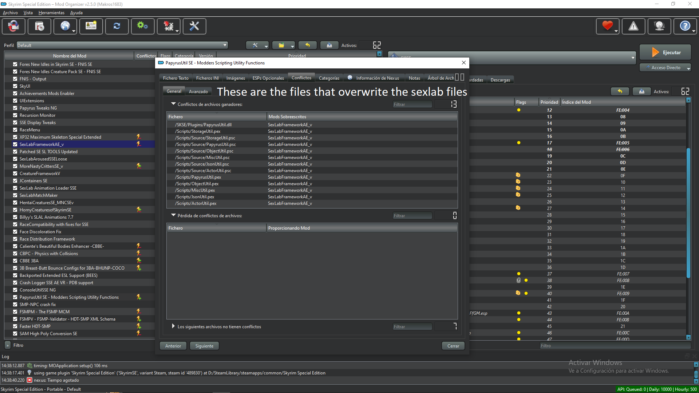The image size is (699, 393).
Task: Switch to the Fichero Texto tab
Action: point(175,78)
